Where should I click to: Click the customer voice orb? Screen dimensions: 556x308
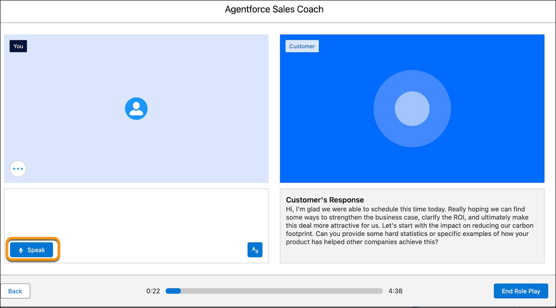click(x=412, y=109)
